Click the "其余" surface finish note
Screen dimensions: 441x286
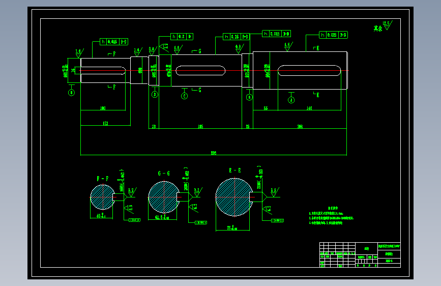pyautogui.click(x=378, y=28)
